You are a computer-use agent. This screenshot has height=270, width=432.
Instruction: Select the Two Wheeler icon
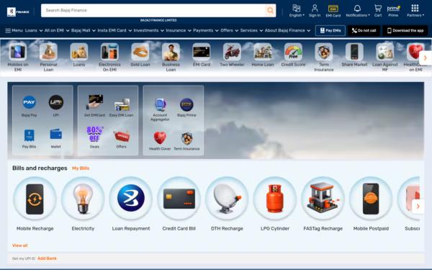232,52
